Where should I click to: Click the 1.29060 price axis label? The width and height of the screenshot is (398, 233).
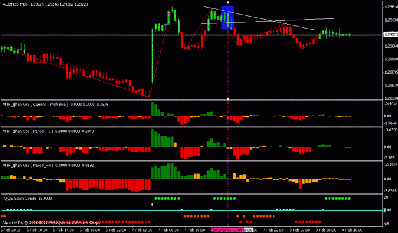pyautogui.click(x=391, y=46)
